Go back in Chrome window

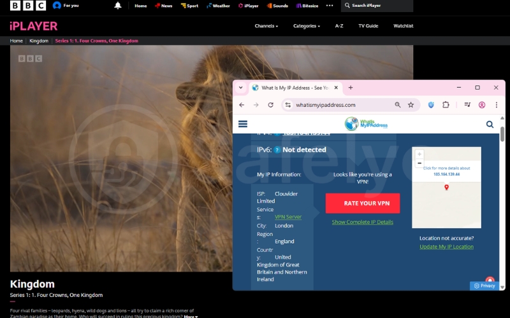[x=242, y=105]
